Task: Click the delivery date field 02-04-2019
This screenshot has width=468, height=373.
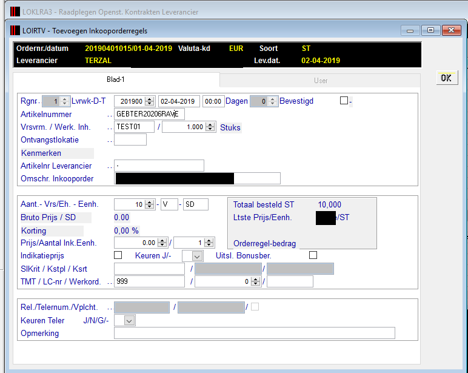Action: point(179,101)
